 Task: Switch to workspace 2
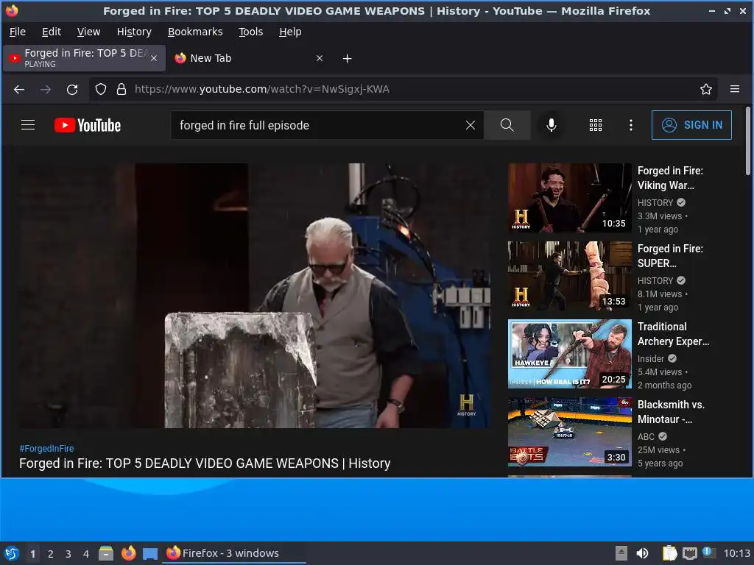point(51,554)
